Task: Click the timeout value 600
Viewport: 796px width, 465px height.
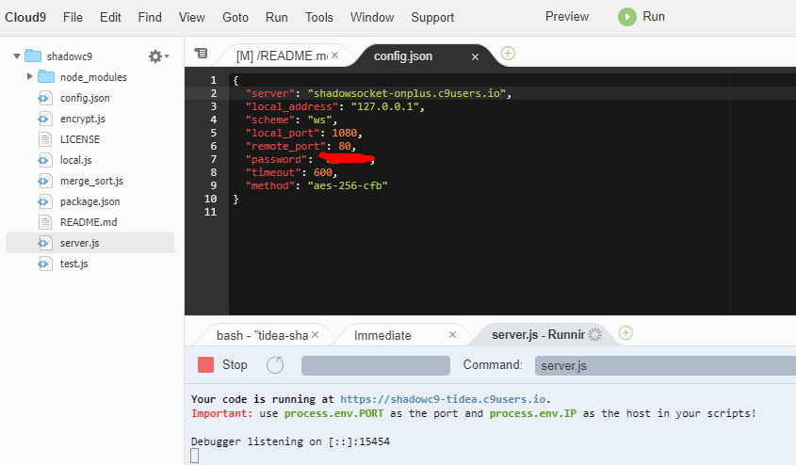Action: point(323,172)
